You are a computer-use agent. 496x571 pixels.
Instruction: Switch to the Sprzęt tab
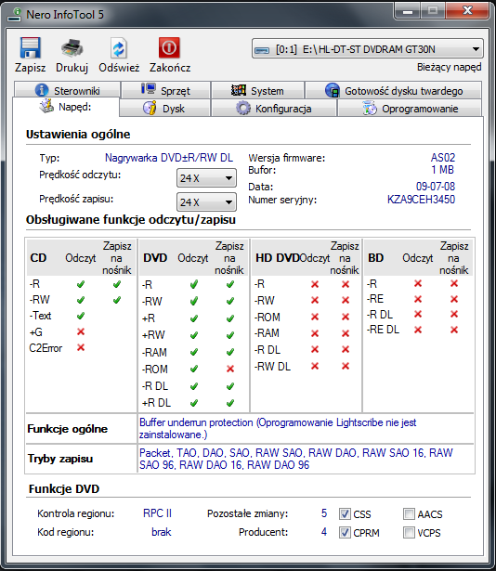(166, 90)
